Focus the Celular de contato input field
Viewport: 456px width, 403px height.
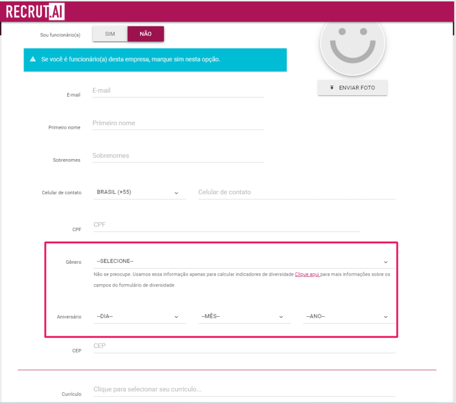297,192
